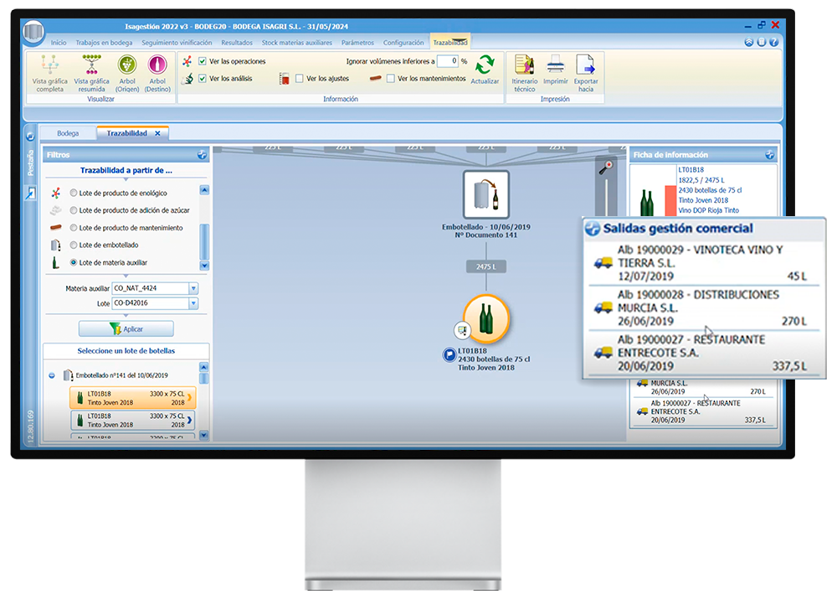This screenshot has height=599, width=837.
Task: Expand the selected orange LT01B18 lot arrow
Action: pos(189,398)
